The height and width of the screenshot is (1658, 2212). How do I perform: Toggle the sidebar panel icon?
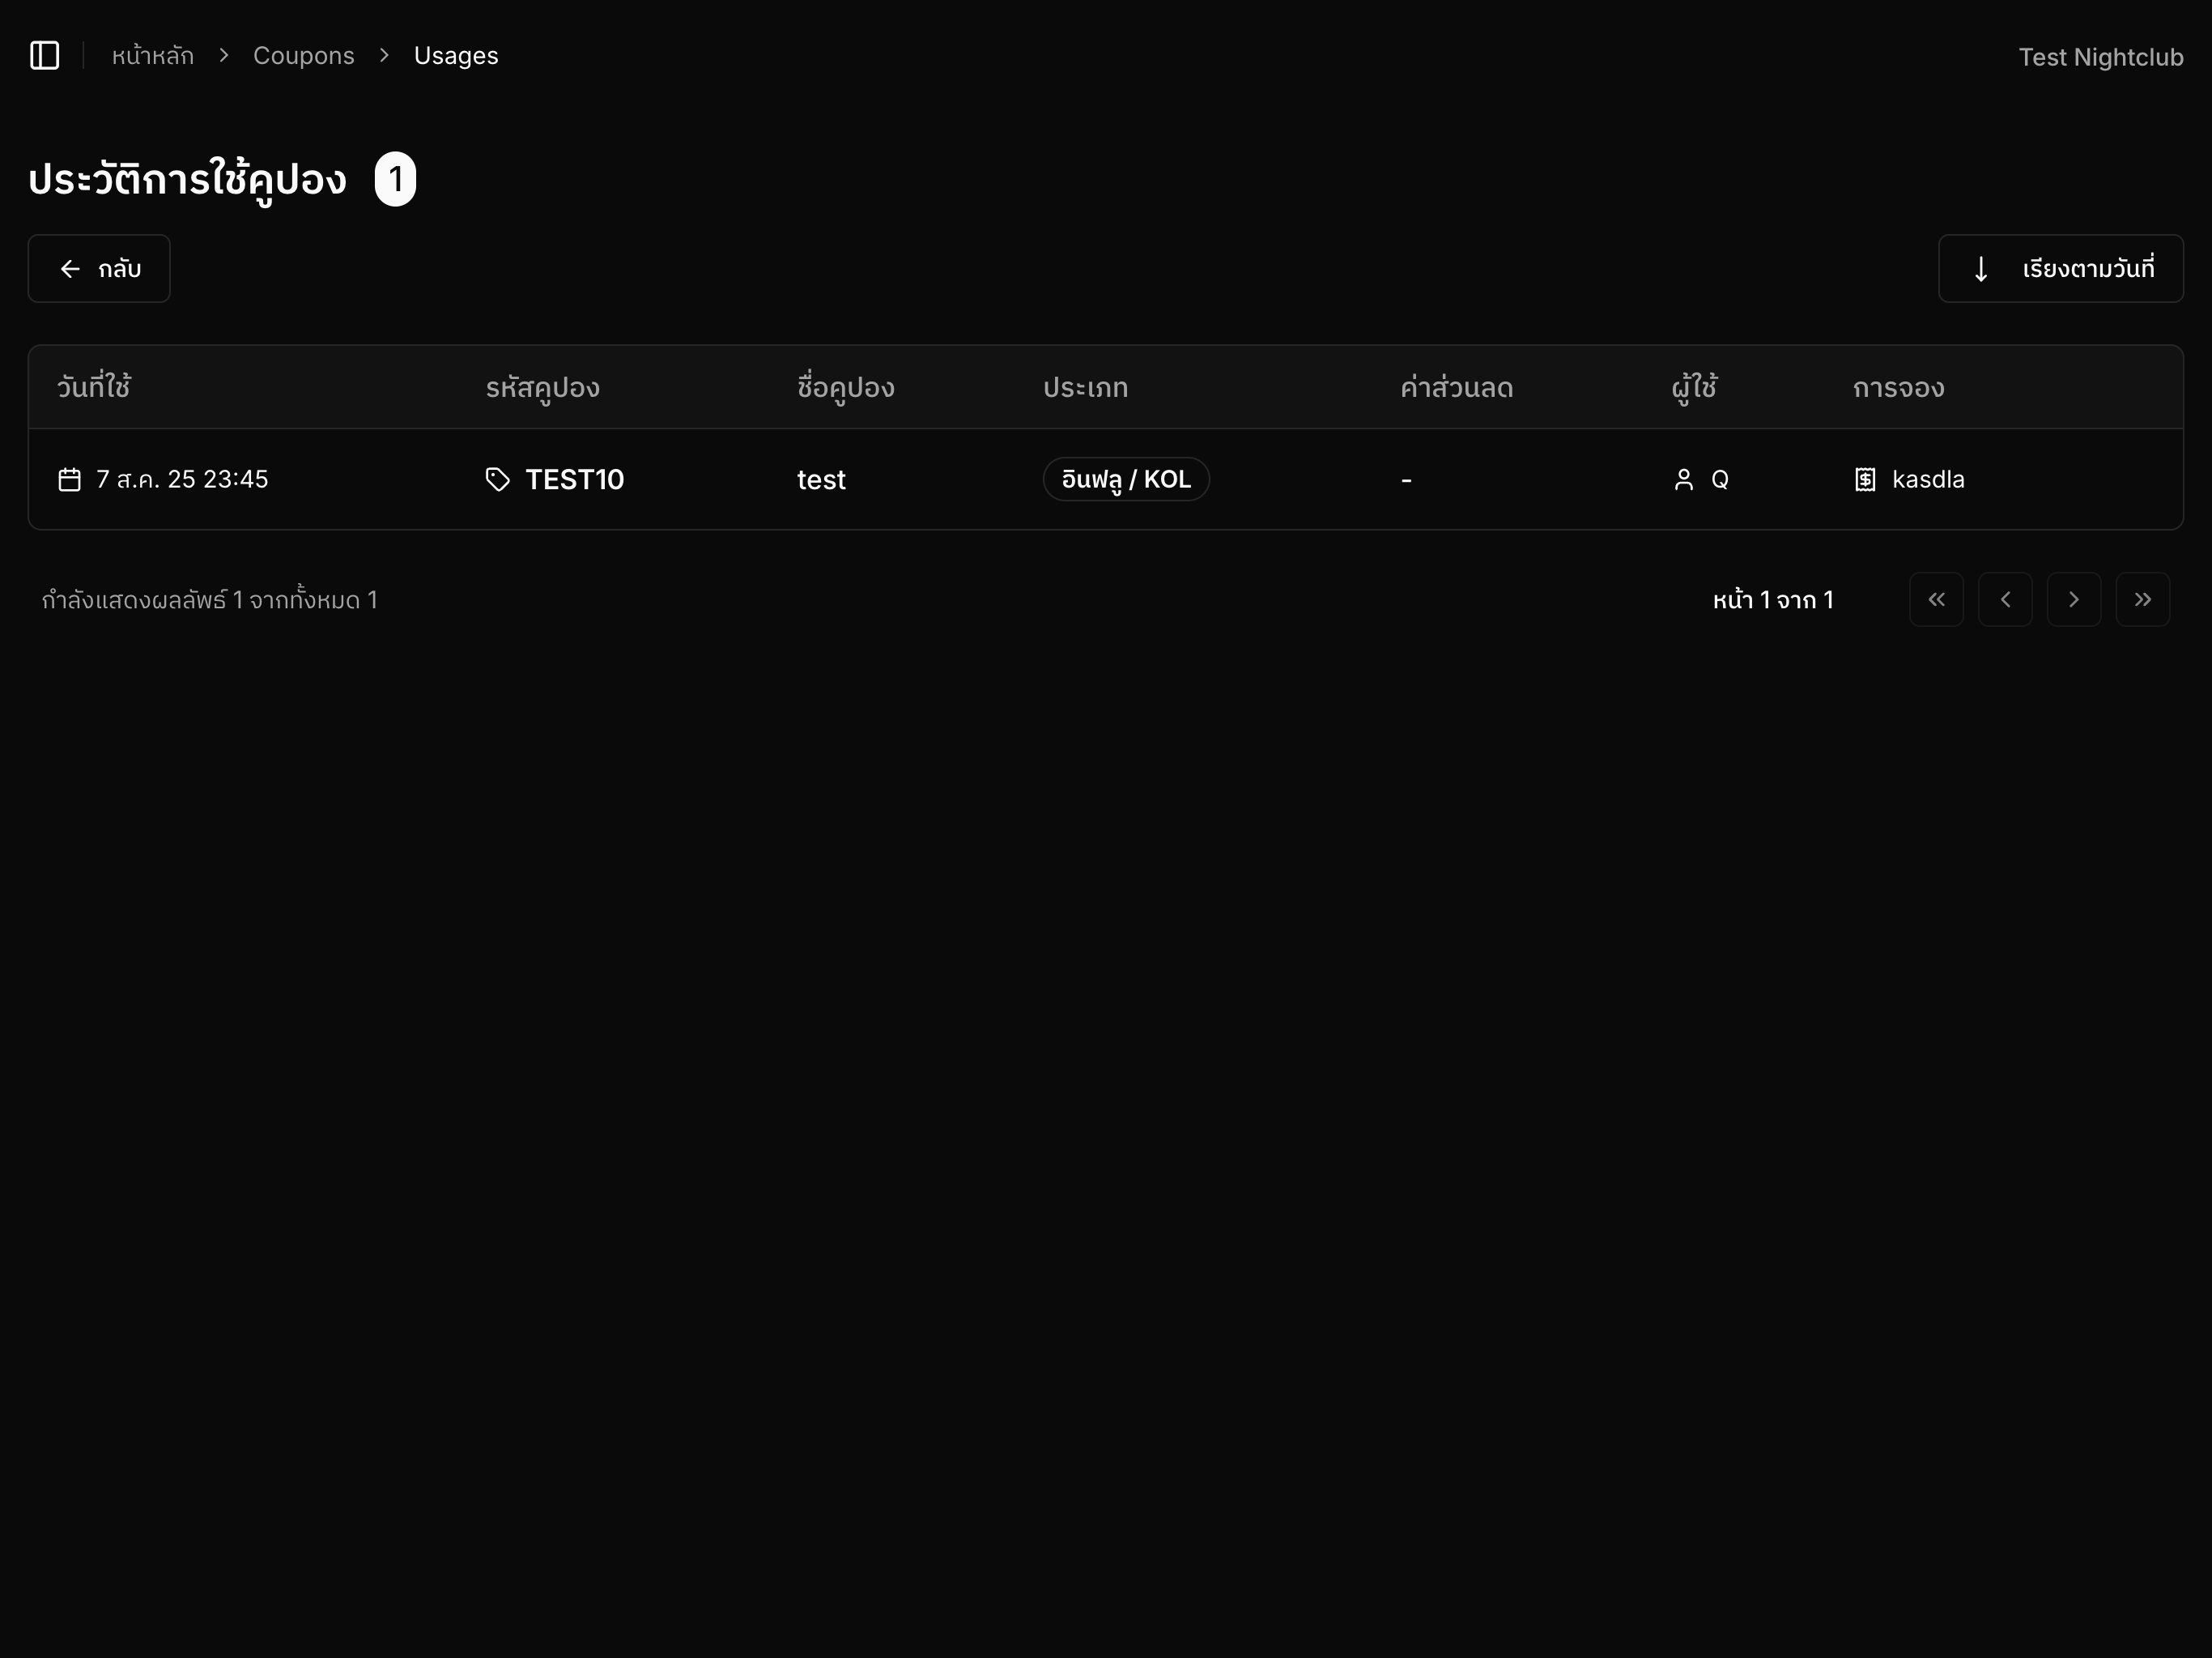click(x=45, y=55)
